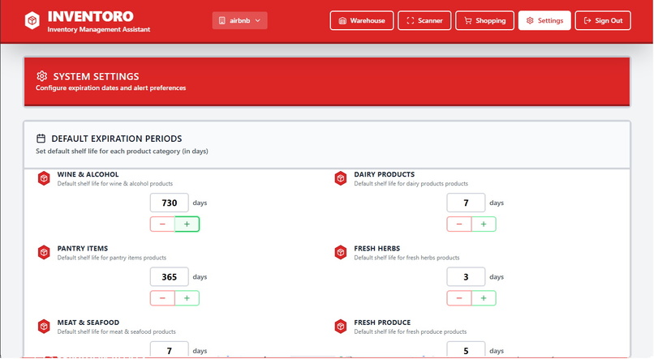Click the Wine & Alcohol category icon
654x359 pixels.
click(44, 178)
